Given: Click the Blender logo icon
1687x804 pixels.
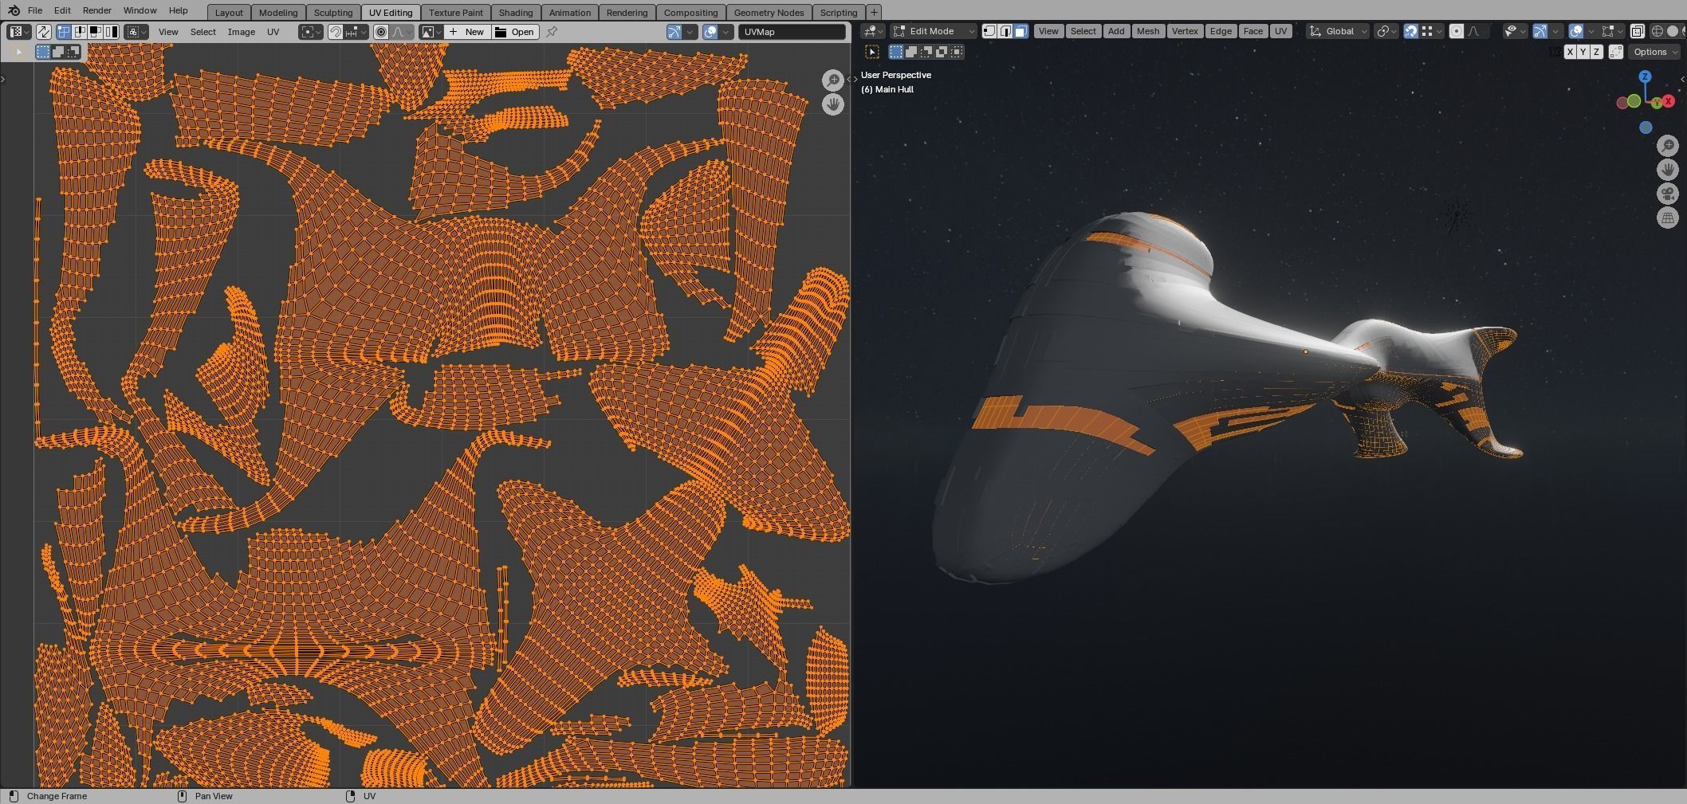Looking at the screenshot, I should coord(13,10).
